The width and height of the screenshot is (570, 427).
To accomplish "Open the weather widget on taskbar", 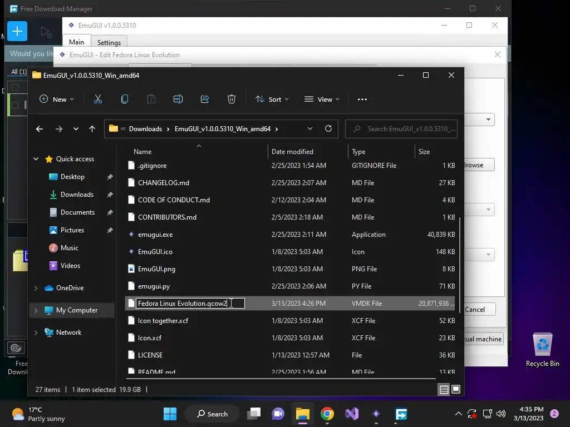I will click(x=38, y=414).
